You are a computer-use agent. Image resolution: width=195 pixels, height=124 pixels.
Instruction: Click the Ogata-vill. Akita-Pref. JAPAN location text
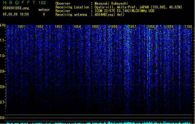click(138, 7)
